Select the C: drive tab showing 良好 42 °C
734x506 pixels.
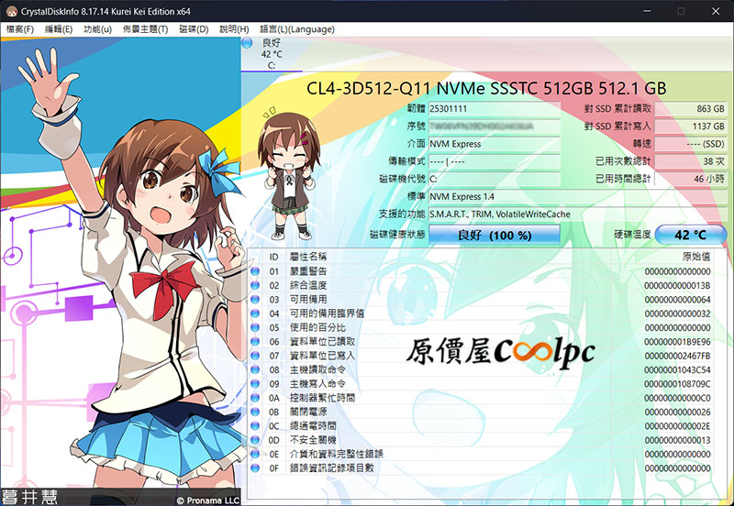point(271,54)
